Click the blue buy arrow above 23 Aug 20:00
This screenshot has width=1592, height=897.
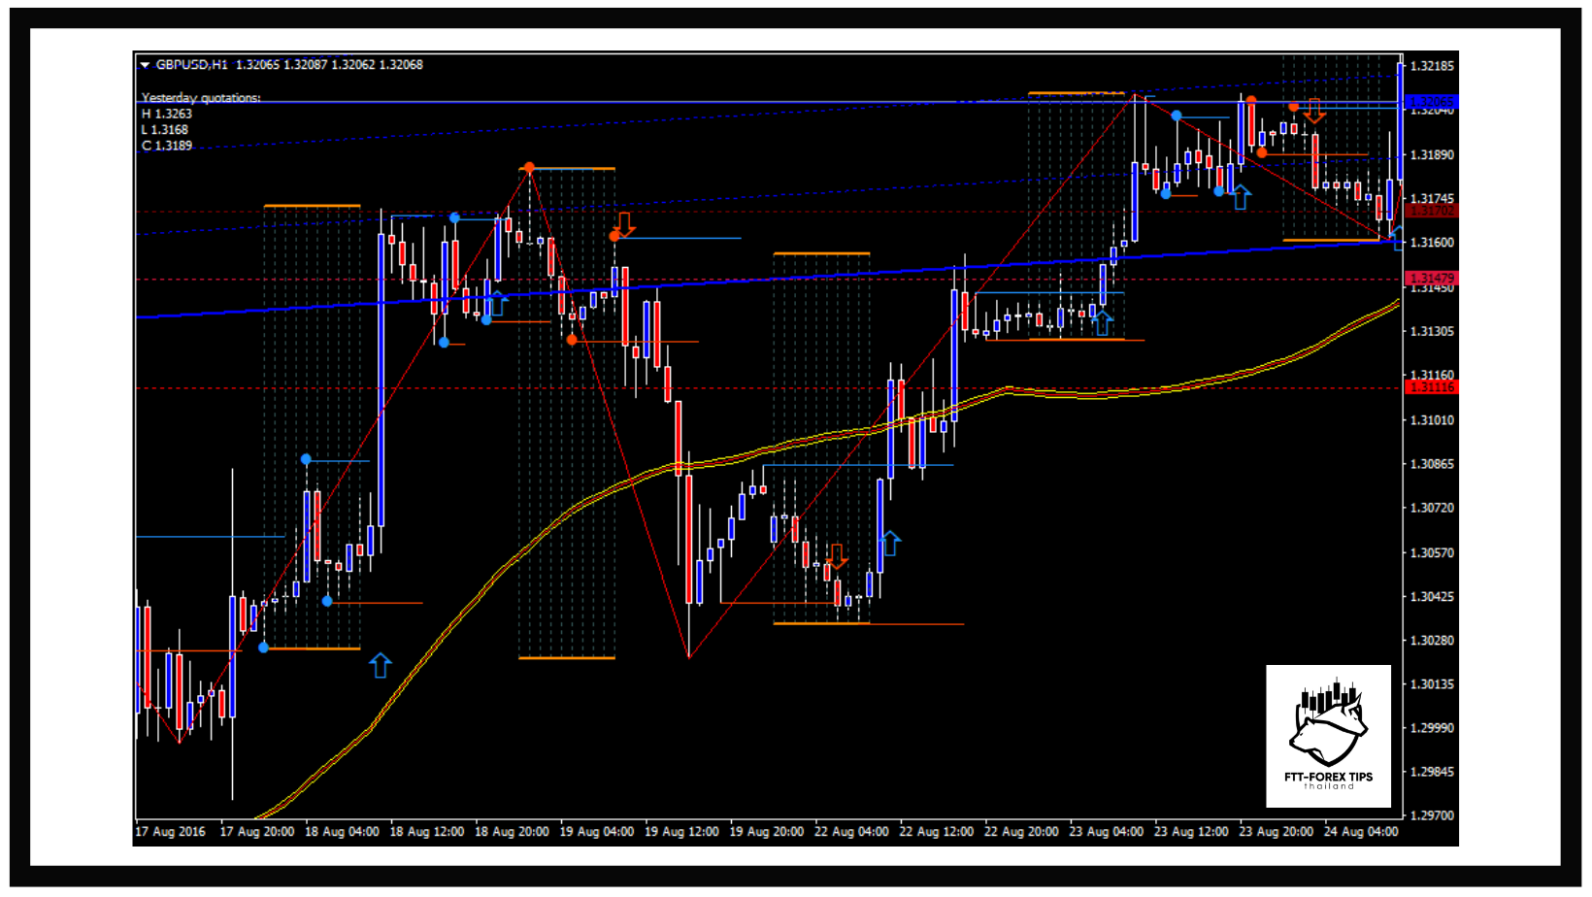coord(1241,197)
